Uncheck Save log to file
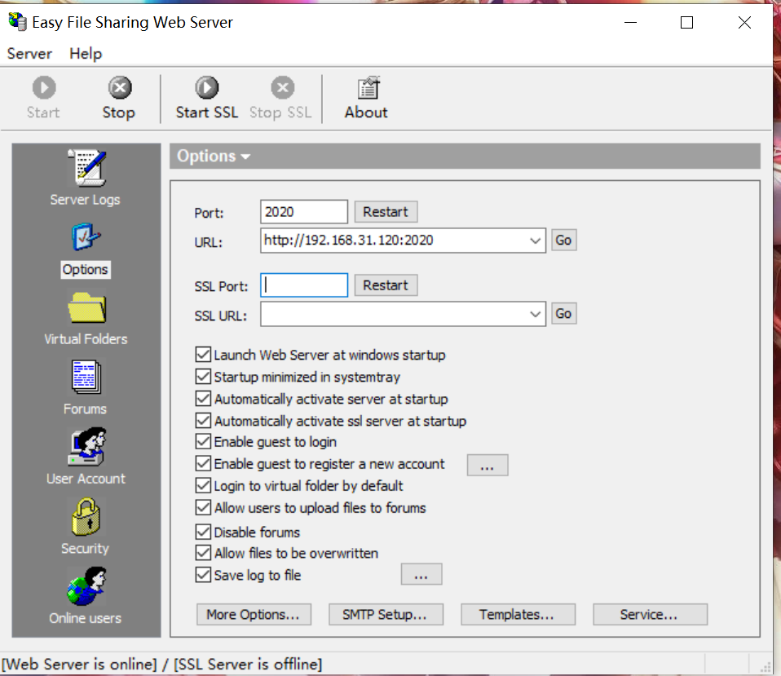 [x=203, y=575]
